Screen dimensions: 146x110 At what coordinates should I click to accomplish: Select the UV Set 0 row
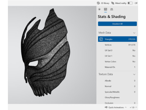coord(117,50)
